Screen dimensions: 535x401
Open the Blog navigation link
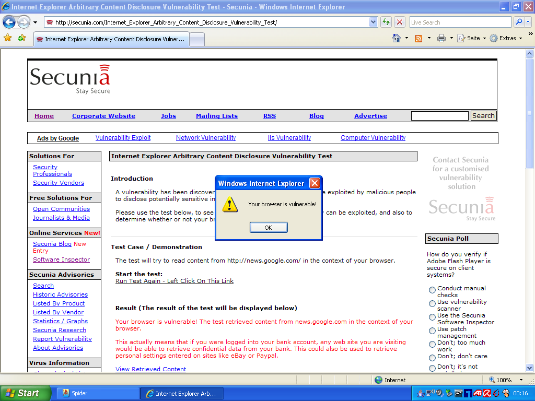(316, 116)
